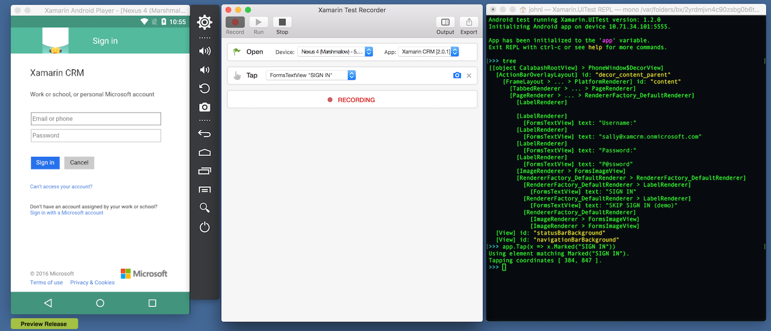This screenshot has height=331, width=771.
Task: Click the home folder icon in terminal title
Action: tap(523, 9)
